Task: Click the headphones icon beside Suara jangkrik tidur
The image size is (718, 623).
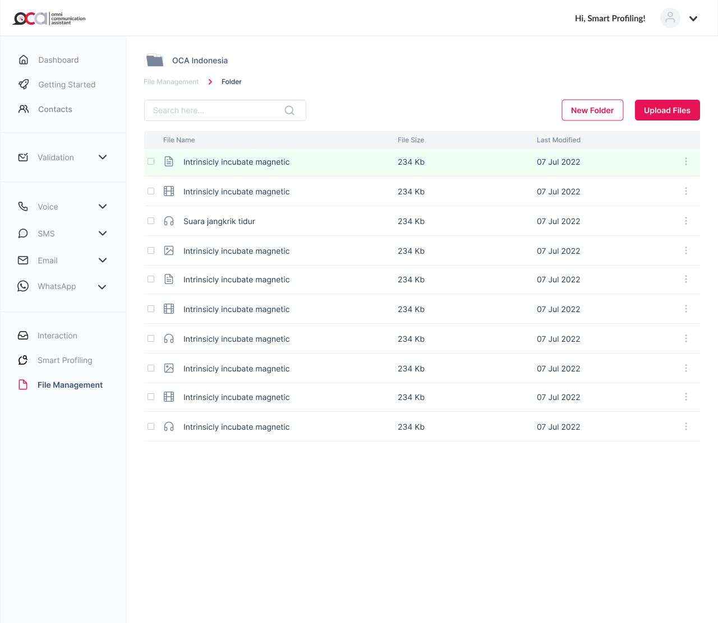Action: tap(169, 221)
